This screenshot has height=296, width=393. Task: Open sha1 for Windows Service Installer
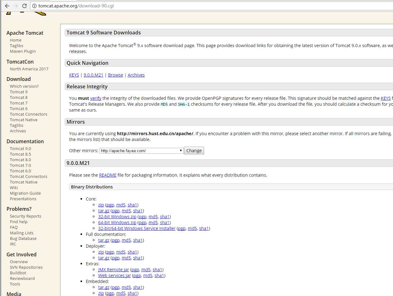tap(204, 228)
